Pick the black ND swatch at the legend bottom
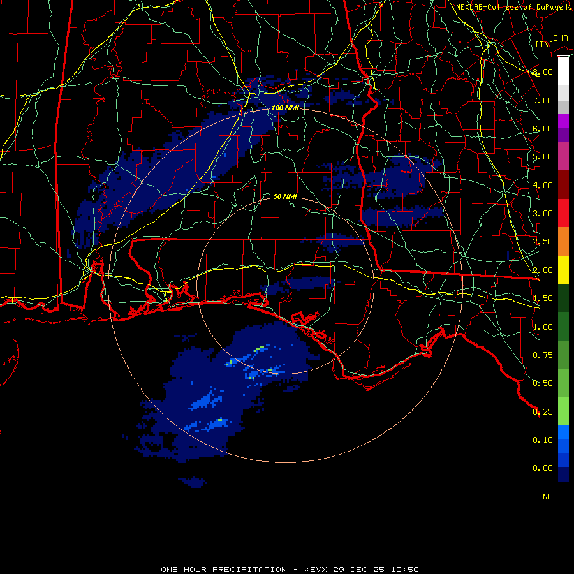Image resolution: width=574 pixels, height=574 pixels. click(x=563, y=496)
